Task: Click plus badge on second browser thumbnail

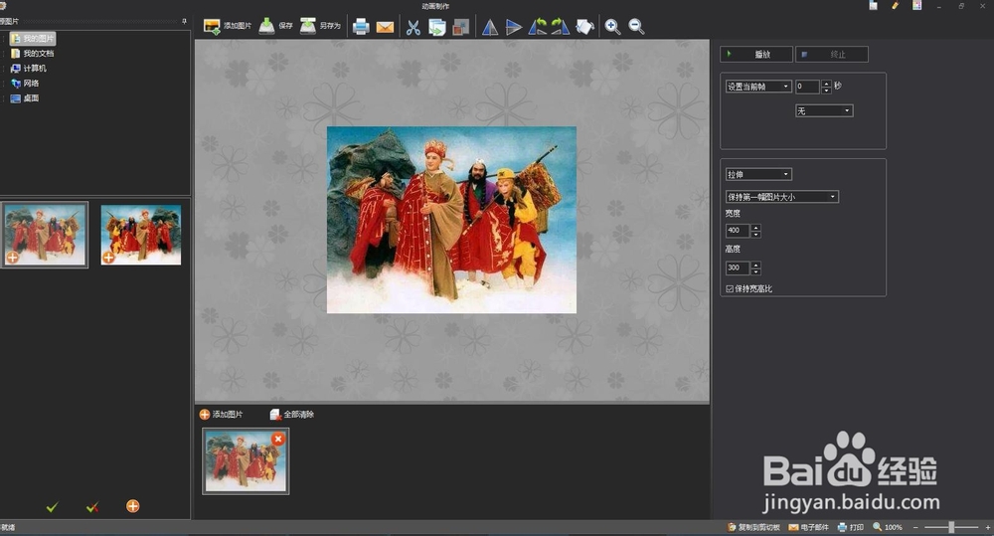Action: [108, 258]
